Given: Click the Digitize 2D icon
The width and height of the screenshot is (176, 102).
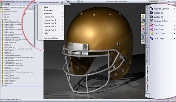Looking at the screenshot, I should pos(152,17).
